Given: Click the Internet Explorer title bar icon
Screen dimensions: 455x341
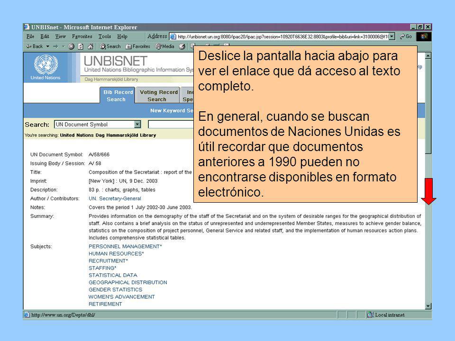Looking at the screenshot, I should 27,27.
